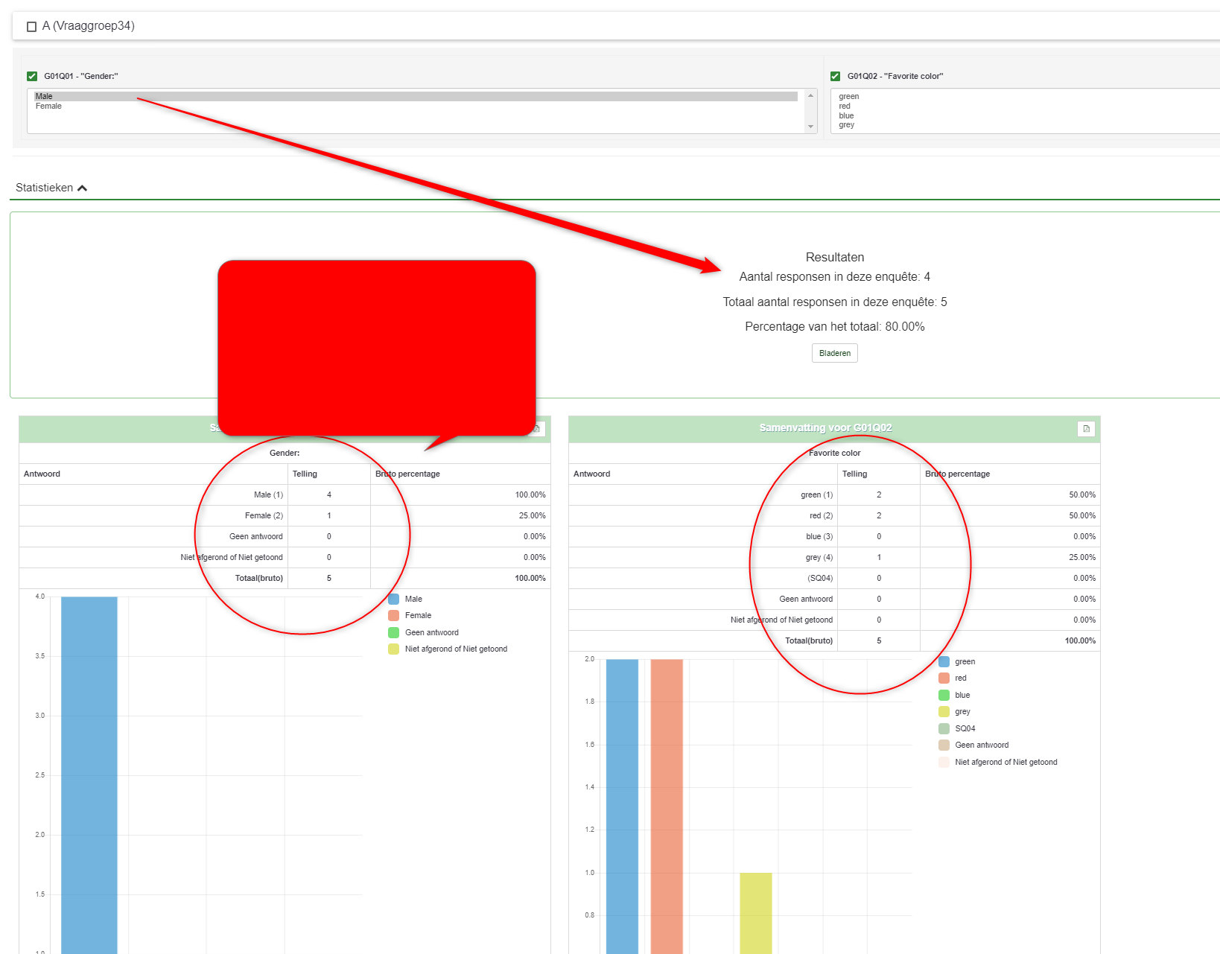
Task: Click the yellow grey bar in the color chart
Action: coord(756,913)
